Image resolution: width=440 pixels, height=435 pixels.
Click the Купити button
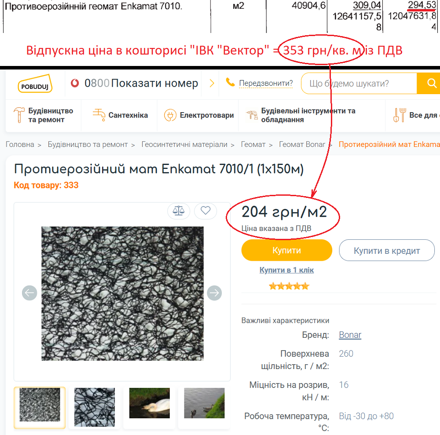point(286,250)
